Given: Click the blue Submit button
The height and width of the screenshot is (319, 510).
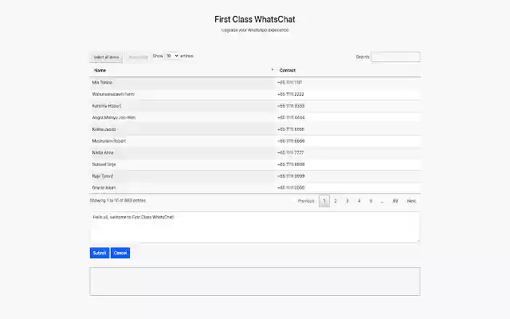Looking at the screenshot, I should [100, 253].
